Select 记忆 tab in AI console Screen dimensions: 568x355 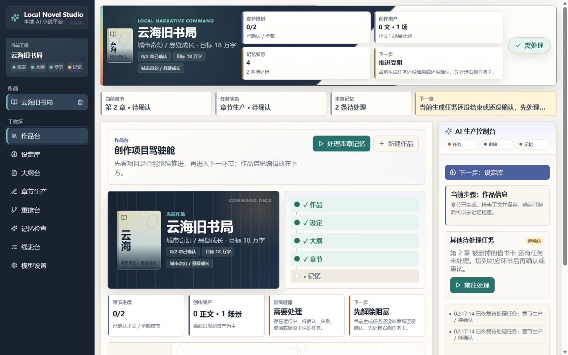(533, 144)
